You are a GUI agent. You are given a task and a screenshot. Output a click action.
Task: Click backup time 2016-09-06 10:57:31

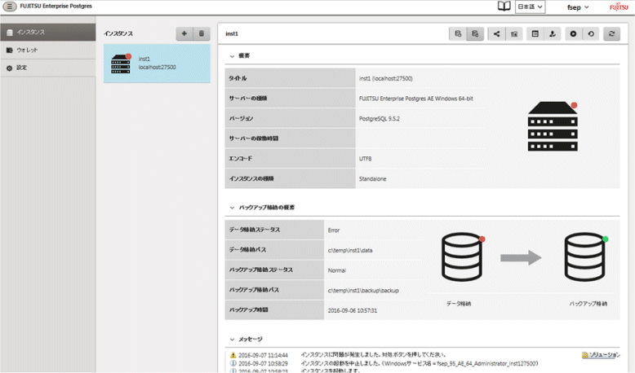[353, 311]
